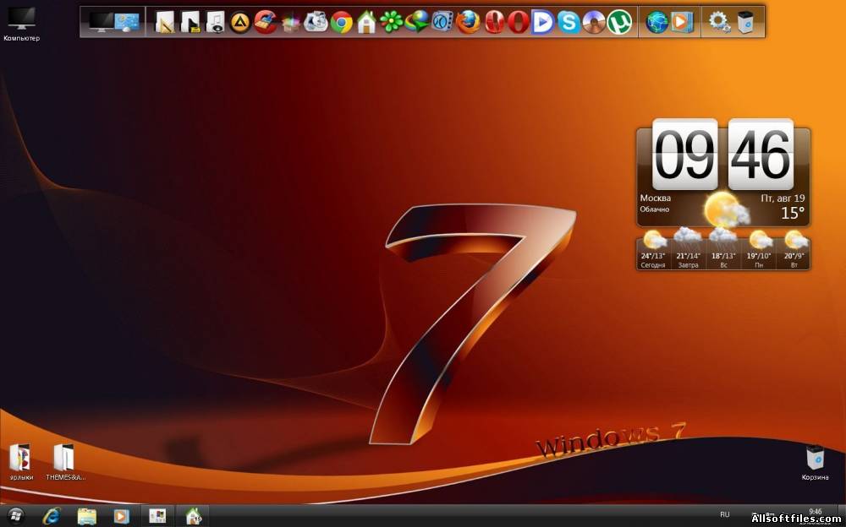This screenshot has width=846, height=527.
Task: Launch AIMP player from the dock
Action: (240, 22)
